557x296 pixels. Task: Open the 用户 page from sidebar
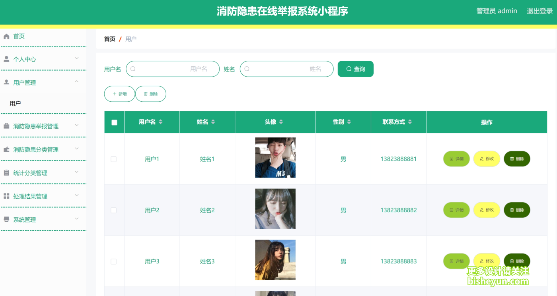(x=15, y=103)
